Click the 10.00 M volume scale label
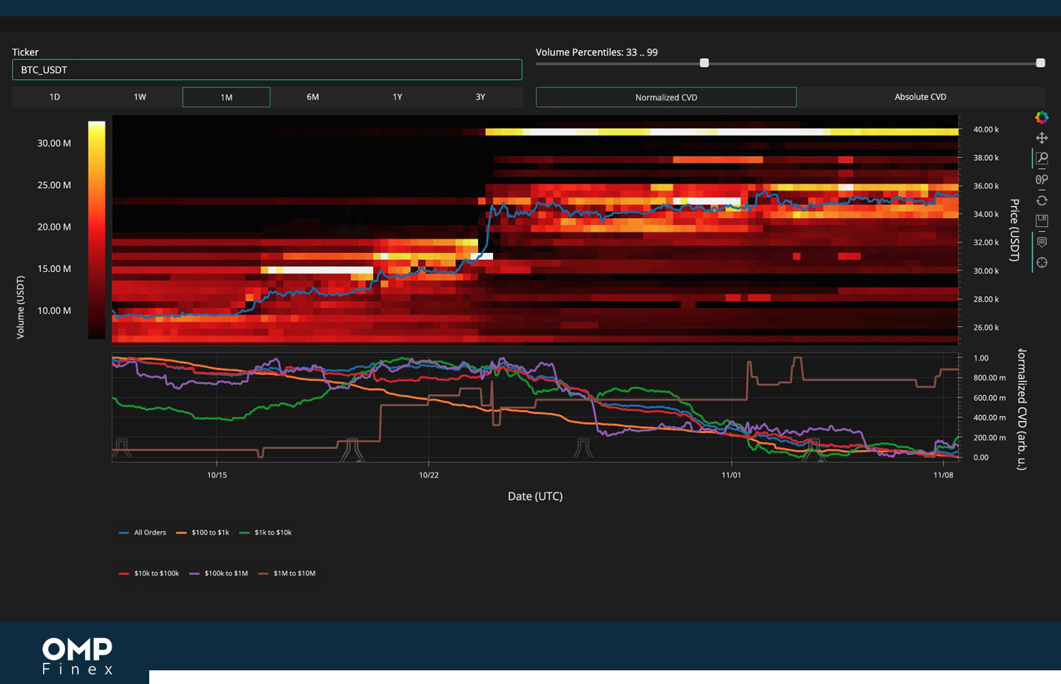The width and height of the screenshot is (1061, 684). click(54, 311)
